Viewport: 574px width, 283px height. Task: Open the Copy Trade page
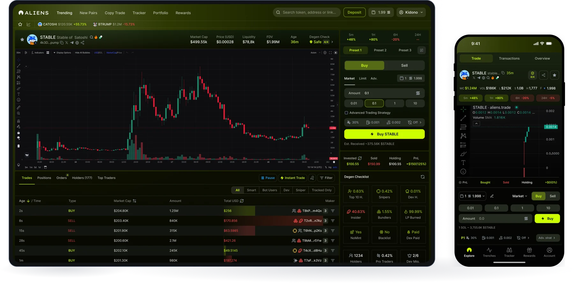click(x=115, y=13)
